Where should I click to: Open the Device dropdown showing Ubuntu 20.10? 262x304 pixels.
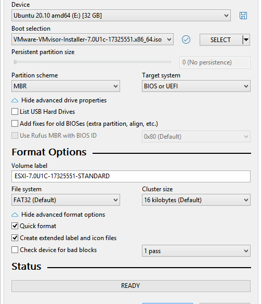[121, 15]
